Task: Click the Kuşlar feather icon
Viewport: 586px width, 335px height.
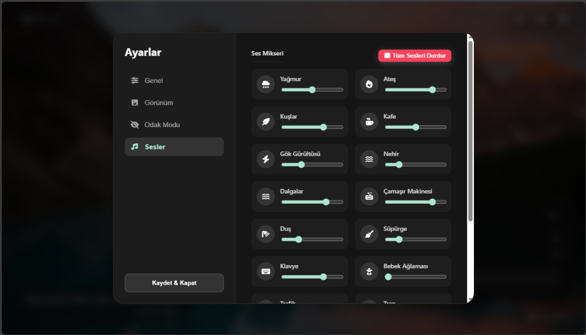Action: (x=266, y=121)
